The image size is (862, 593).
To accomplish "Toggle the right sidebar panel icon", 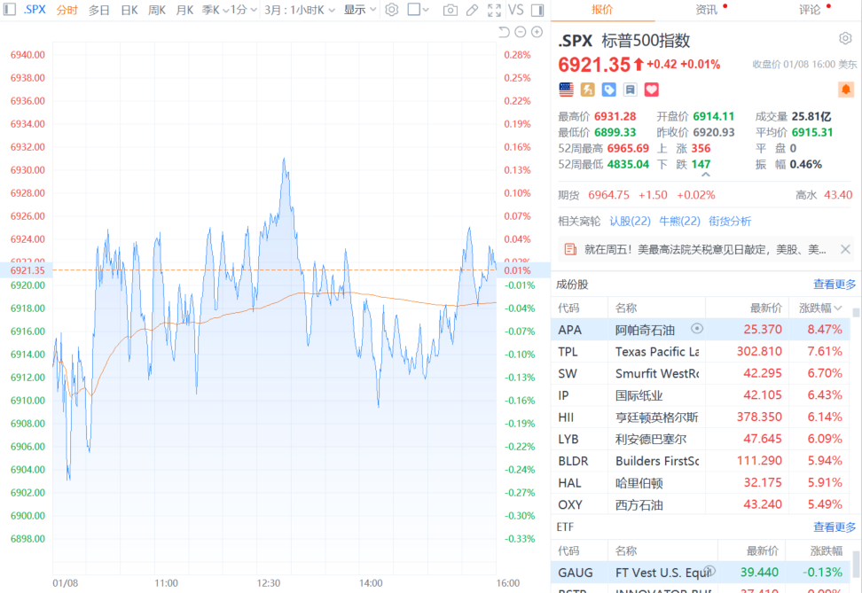I will pos(537,10).
